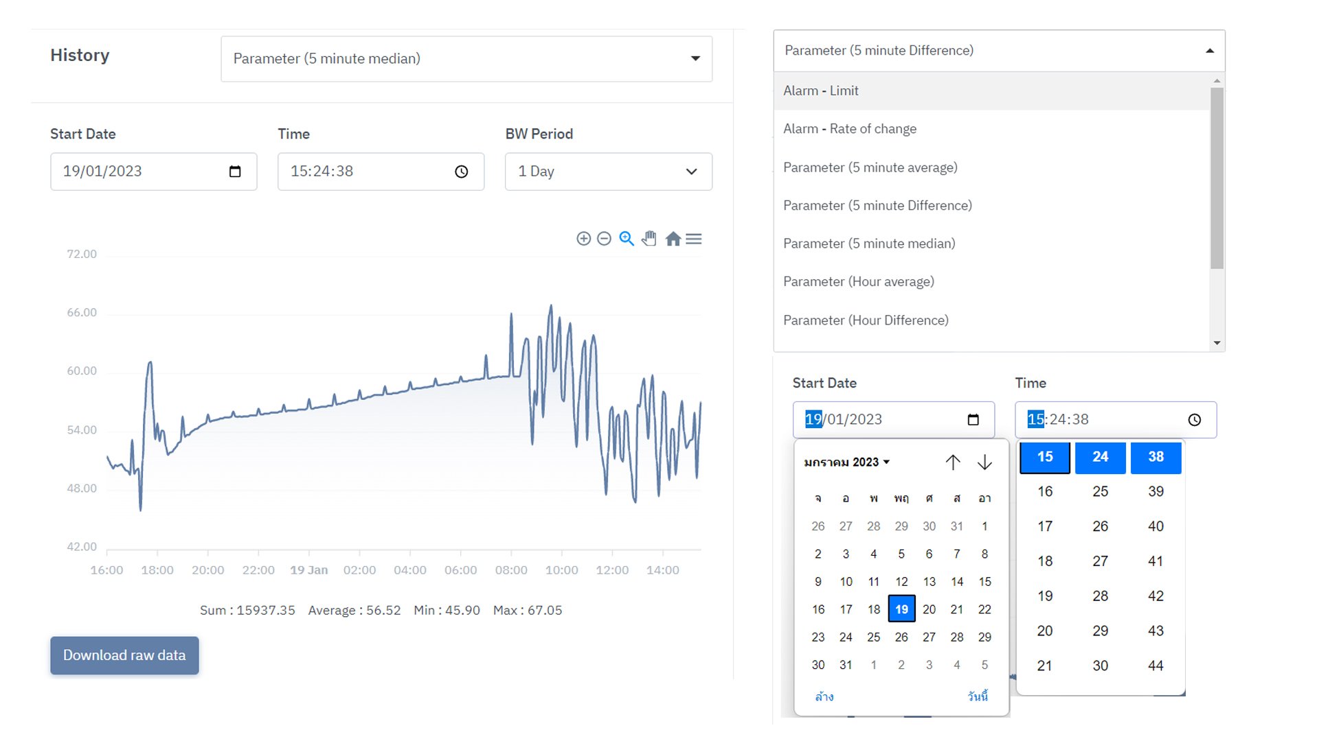Choose Alarm - Rate of change option
This screenshot has height=741, width=1319.
[x=850, y=129]
